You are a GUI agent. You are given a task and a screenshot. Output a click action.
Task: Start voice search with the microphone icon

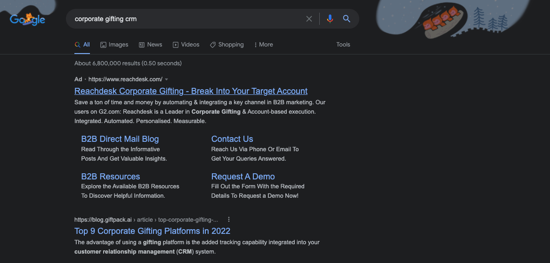click(x=330, y=19)
